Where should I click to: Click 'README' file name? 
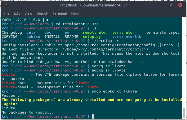72,37
